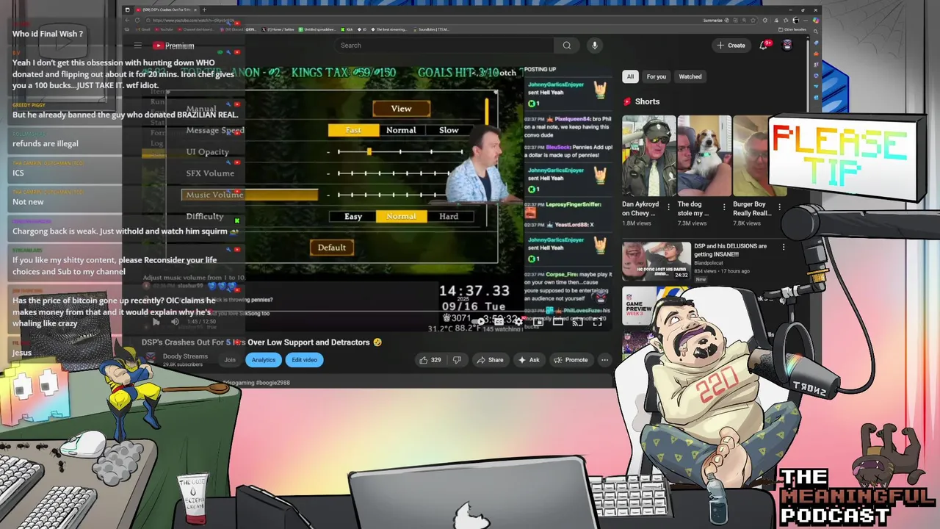Reload the page with the refresh icon
Image resolution: width=940 pixels, height=529 pixels.
137,20
